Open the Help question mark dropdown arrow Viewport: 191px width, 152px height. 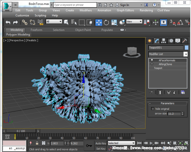point(159,5)
